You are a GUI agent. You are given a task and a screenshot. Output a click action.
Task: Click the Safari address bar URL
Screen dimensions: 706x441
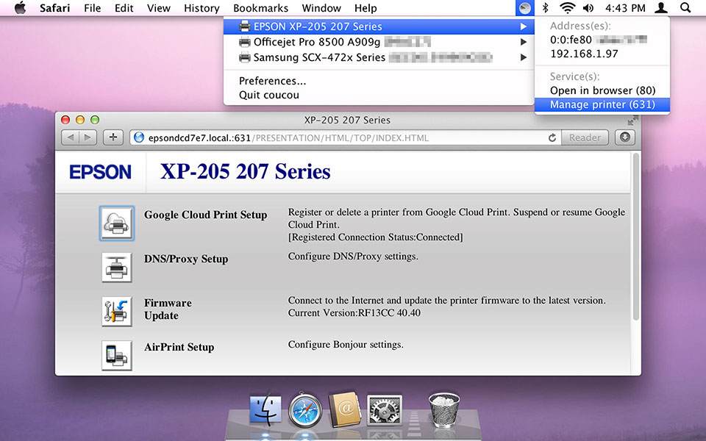[288, 137]
